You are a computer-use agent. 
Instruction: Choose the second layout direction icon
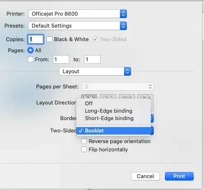coord(108,97)
